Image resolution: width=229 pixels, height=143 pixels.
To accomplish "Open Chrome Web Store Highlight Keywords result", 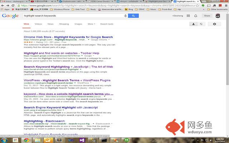I will click(x=68, y=37).
